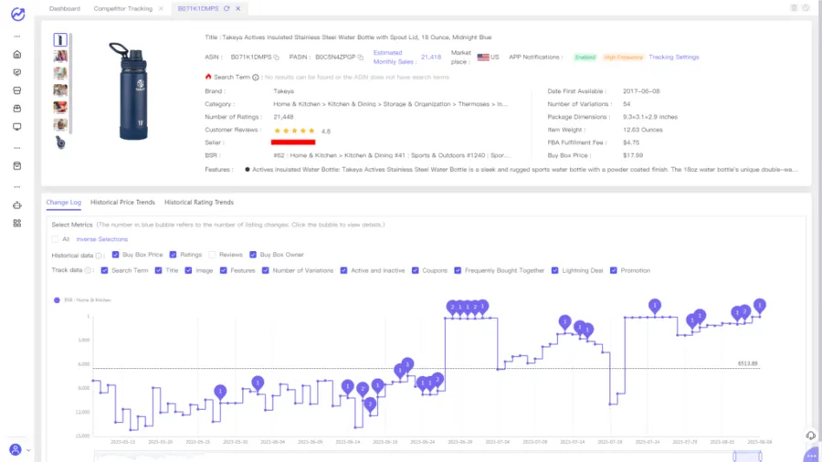Viewport: 822px width, 462px height.
Task: Click the Historical data info icon
Action: coord(99,256)
